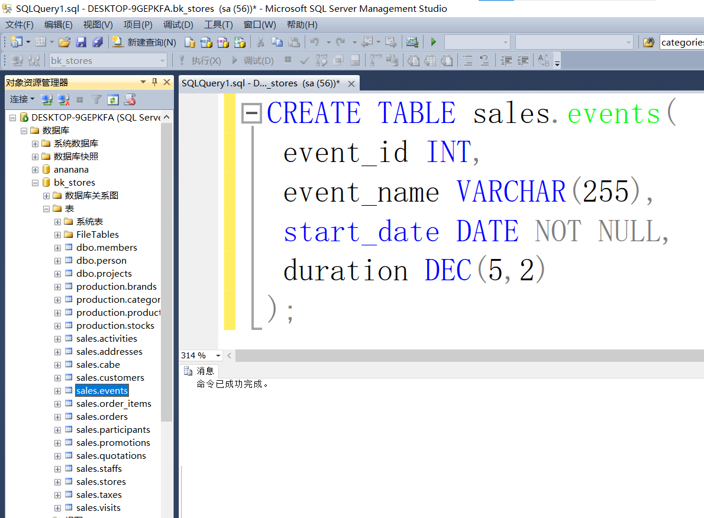
Task: Click the Analysis Services DMX Query icon
Action: [x=222, y=42]
